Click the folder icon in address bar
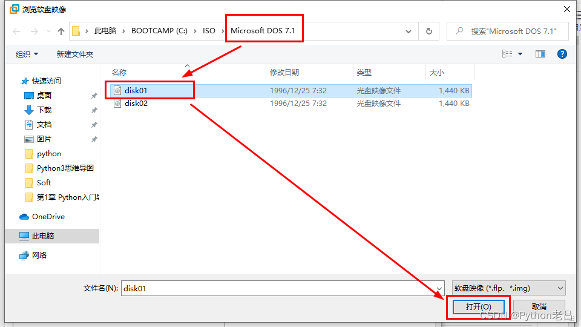Image resolution: width=581 pixels, height=327 pixels. (x=76, y=31)
